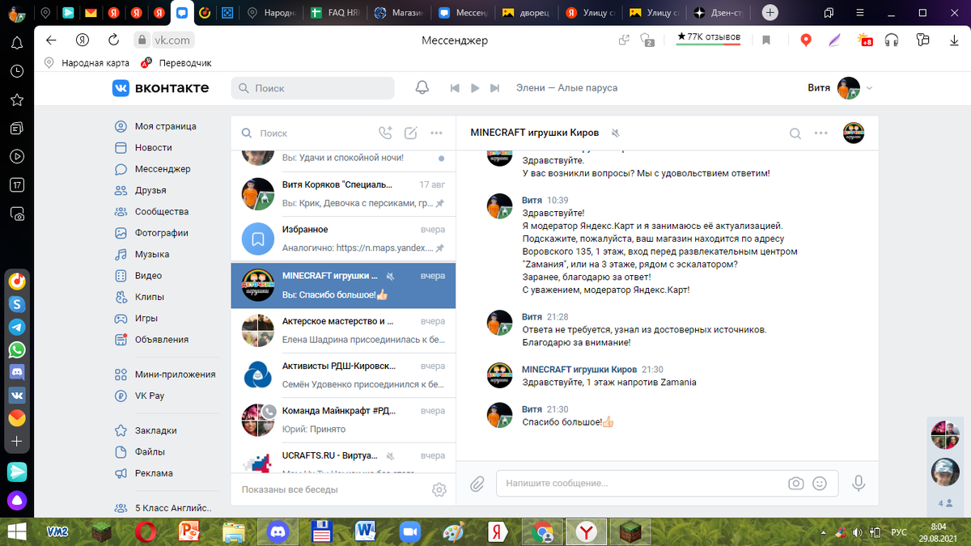Open MINECRAFT игрушки Киров community avatar in header
The height and width of the screenshot is (546, 971).
click(854, 133)
